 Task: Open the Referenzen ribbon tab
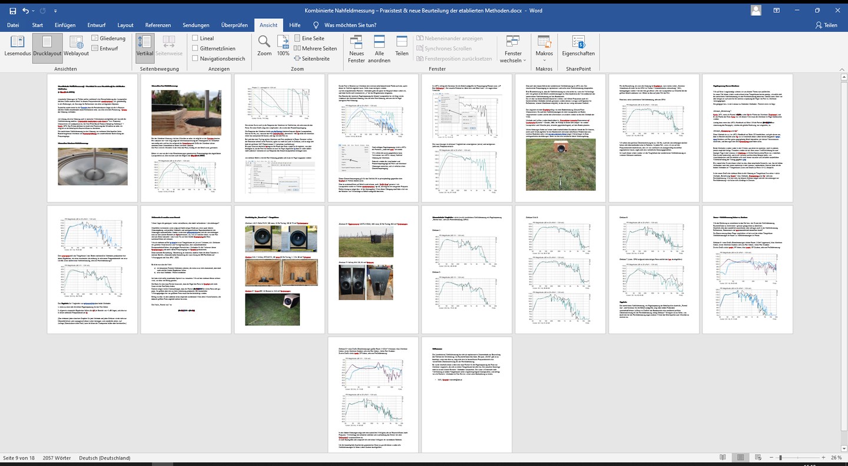coord(158,25)
